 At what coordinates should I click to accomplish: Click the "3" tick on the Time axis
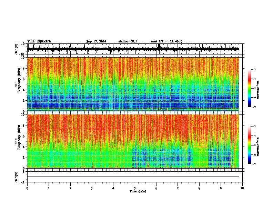click(x=92, y=188)
